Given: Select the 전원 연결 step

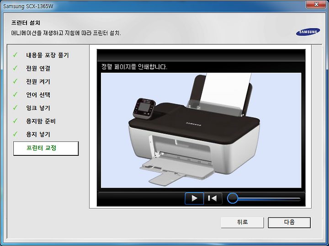Looking at the screenshot, I should (38, 69).
